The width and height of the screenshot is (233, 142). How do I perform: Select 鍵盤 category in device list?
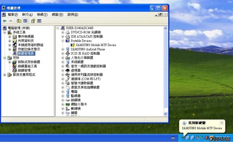click(x=74, y=113)
